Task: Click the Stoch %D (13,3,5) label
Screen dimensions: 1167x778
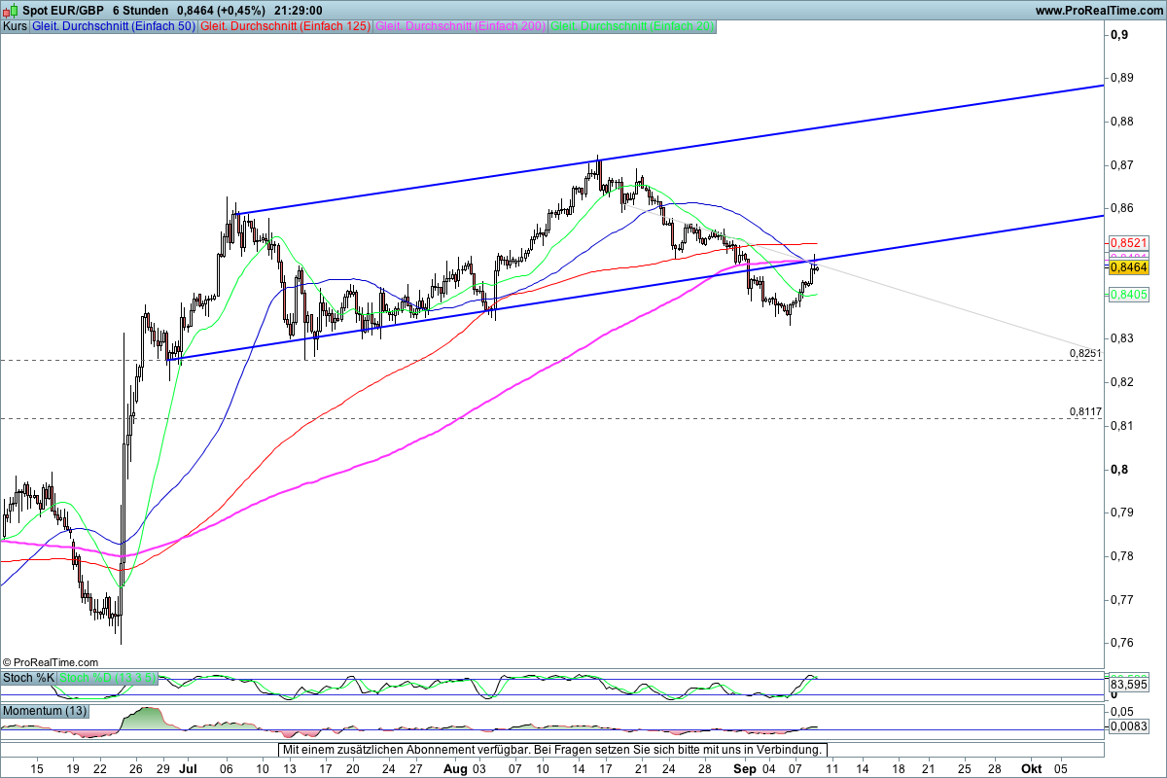Action: pos(108,678)
